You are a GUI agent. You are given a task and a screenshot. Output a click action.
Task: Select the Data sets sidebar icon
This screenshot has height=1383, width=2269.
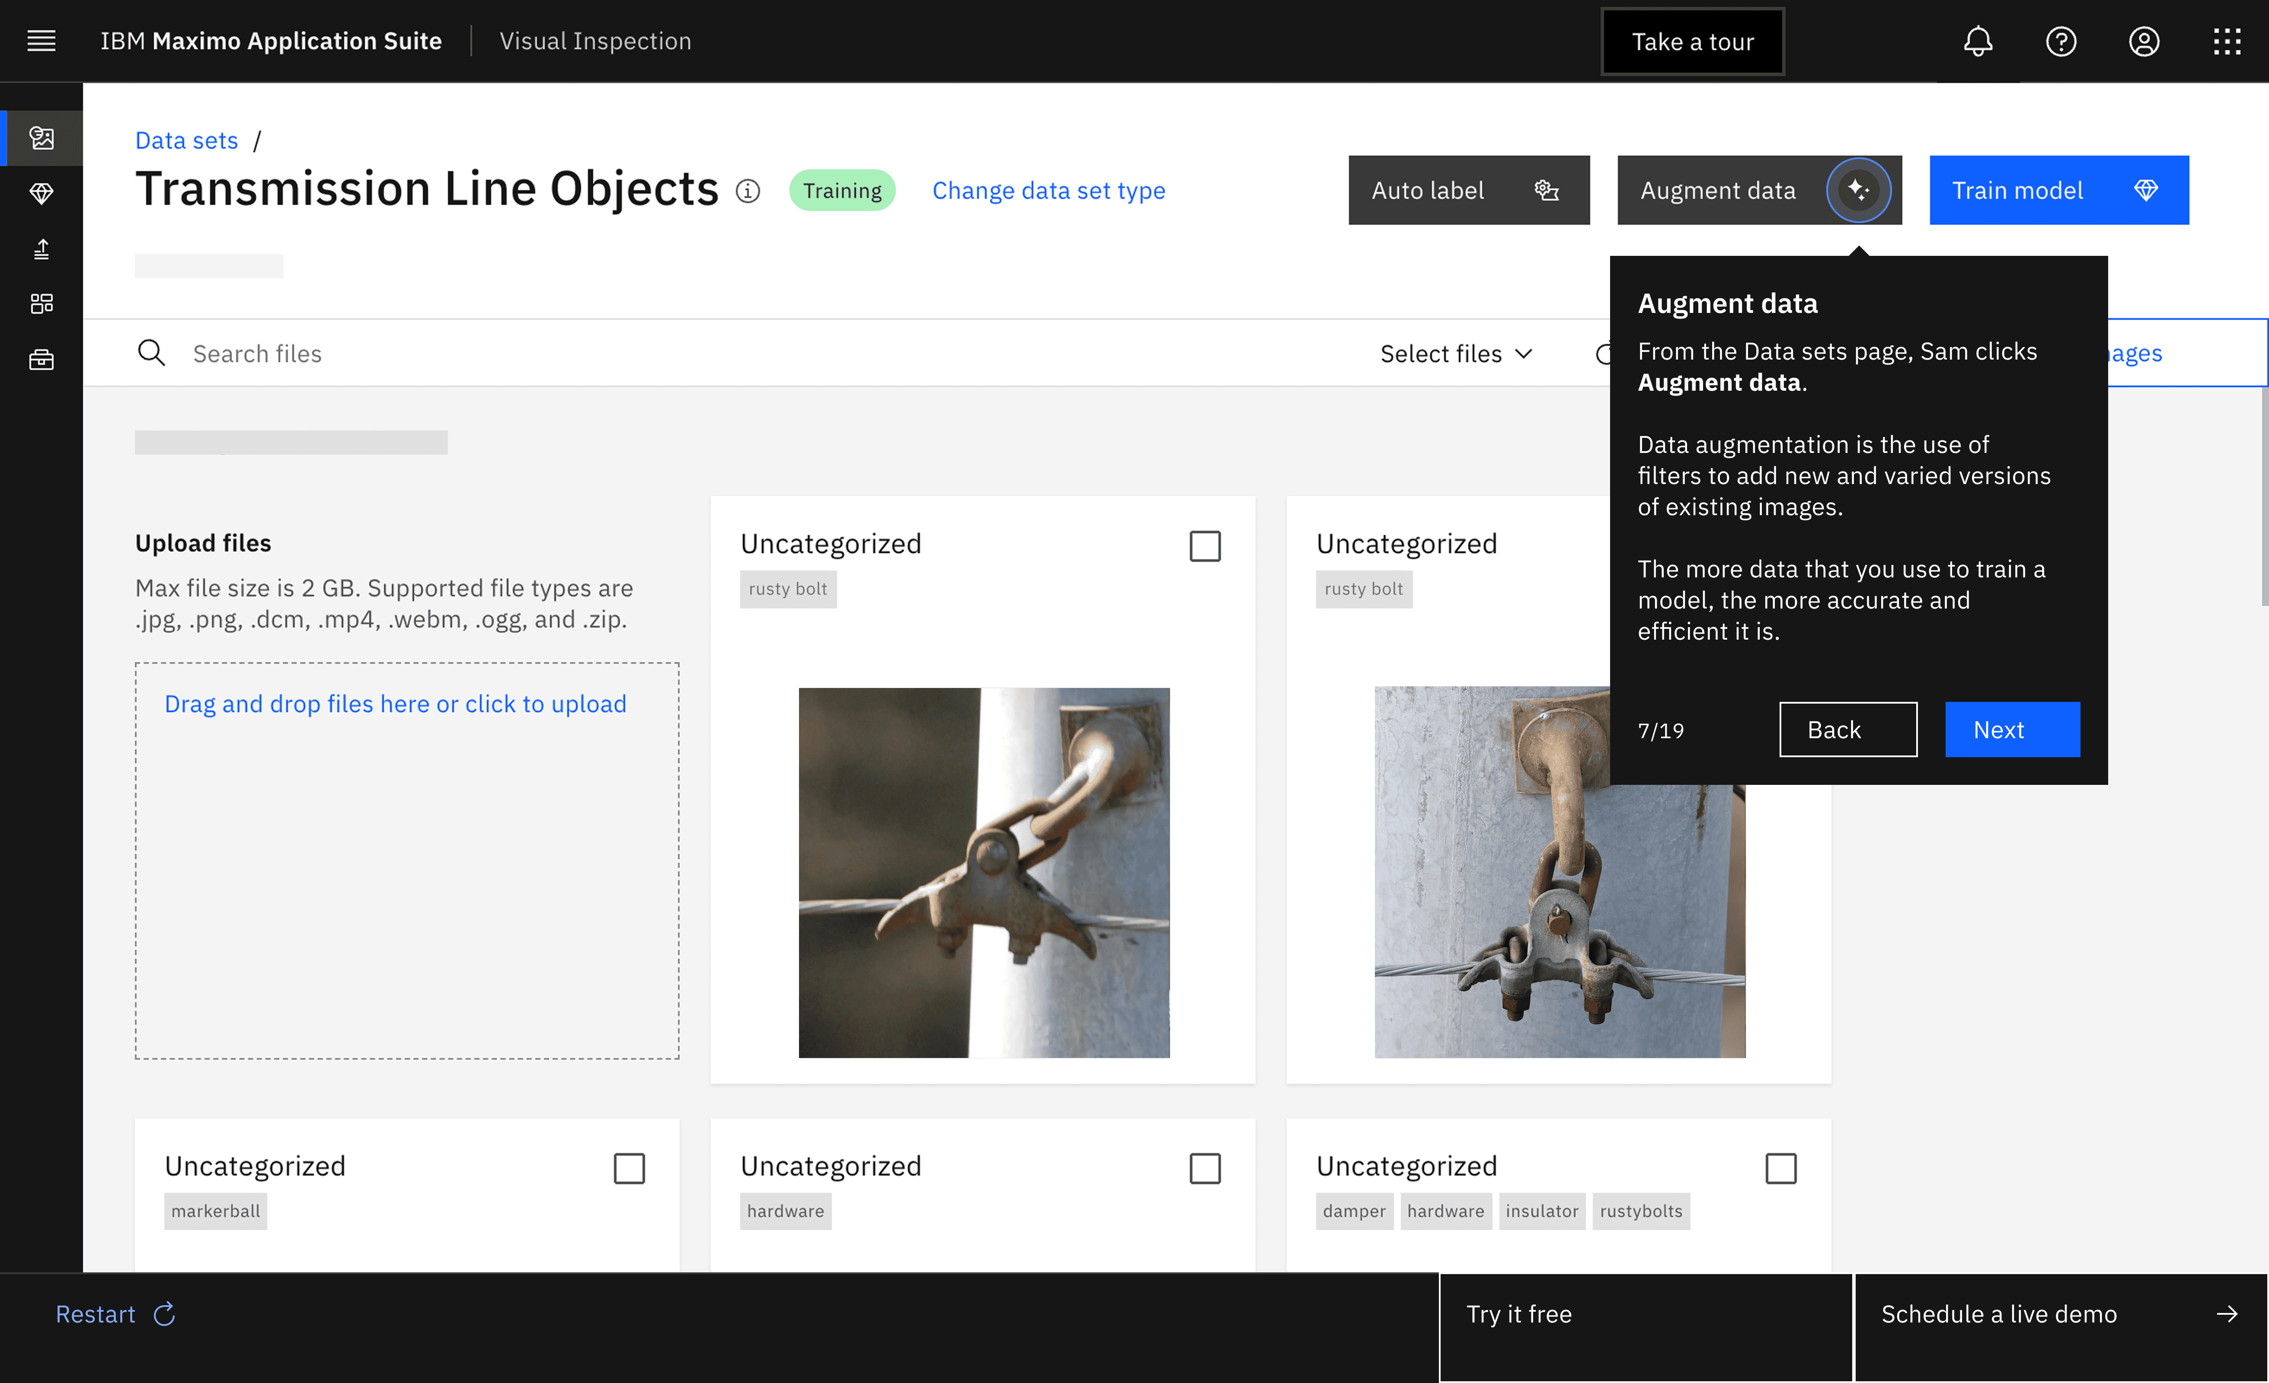[42, 138]
